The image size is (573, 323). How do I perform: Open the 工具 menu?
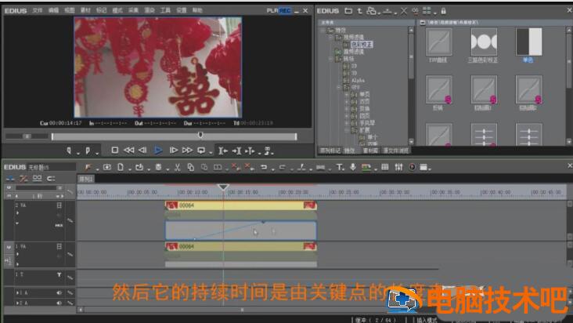pos(165,11)
